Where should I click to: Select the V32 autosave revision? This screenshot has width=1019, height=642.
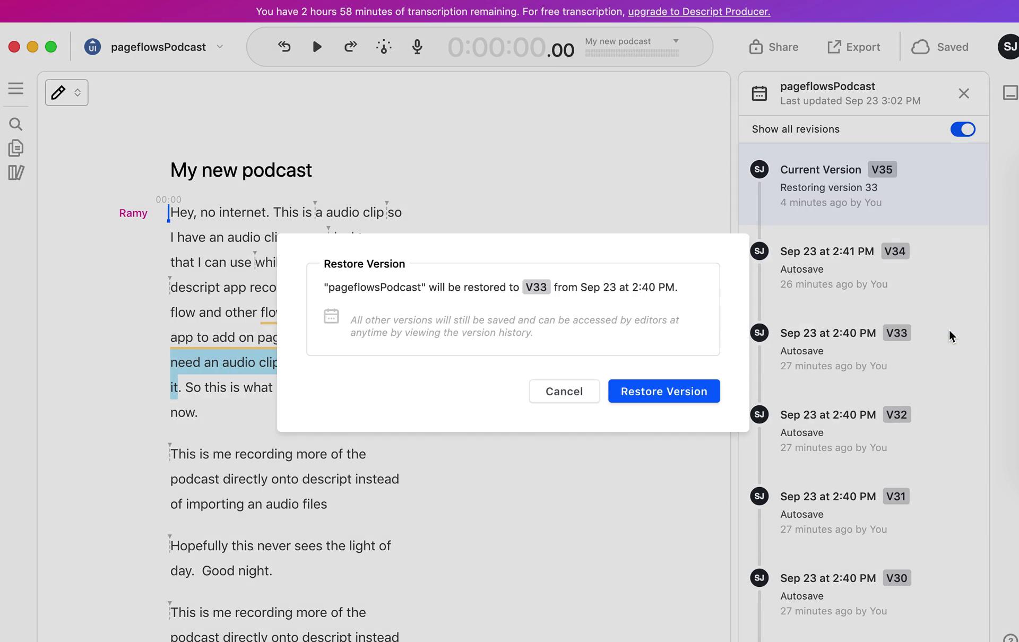coord(863,430)
